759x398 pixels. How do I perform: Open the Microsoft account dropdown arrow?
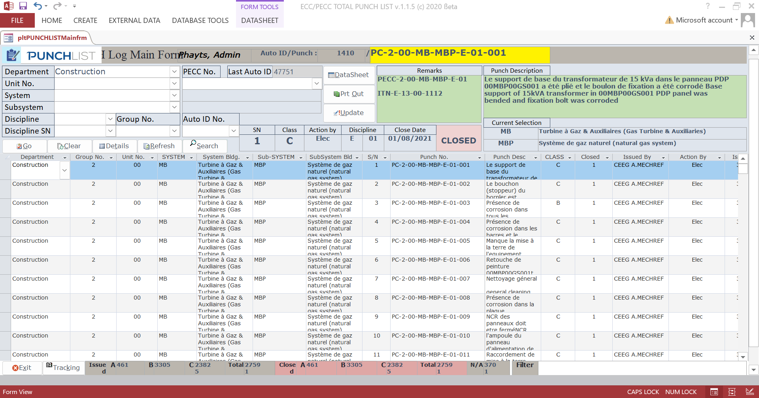tap(736, 20)
